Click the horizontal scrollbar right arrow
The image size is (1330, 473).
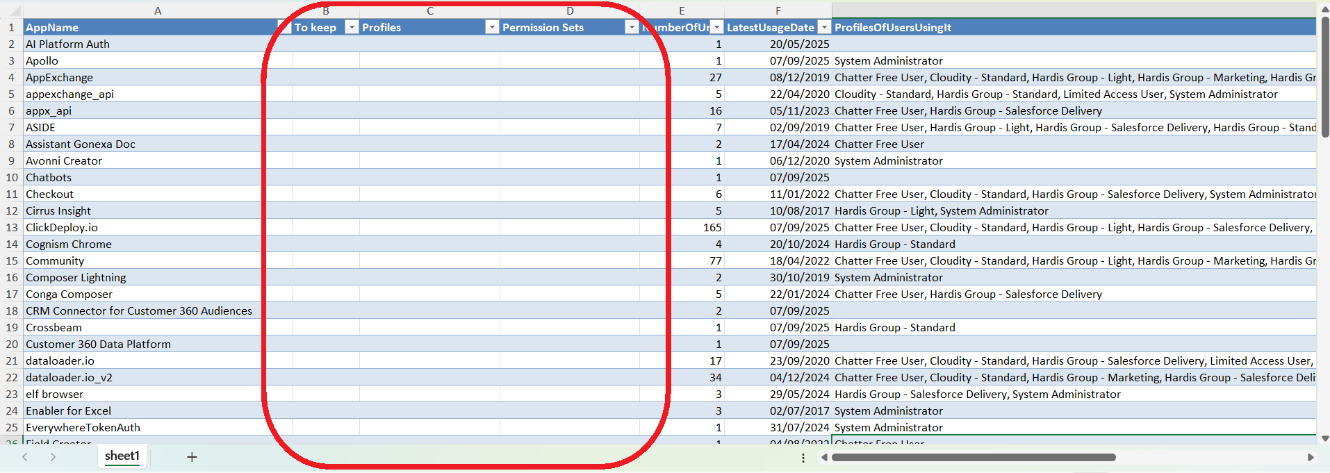[x=1311, y=457]
